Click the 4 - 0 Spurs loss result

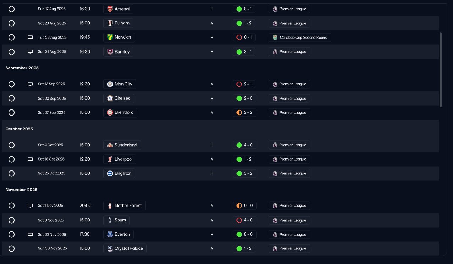[244, 220]
